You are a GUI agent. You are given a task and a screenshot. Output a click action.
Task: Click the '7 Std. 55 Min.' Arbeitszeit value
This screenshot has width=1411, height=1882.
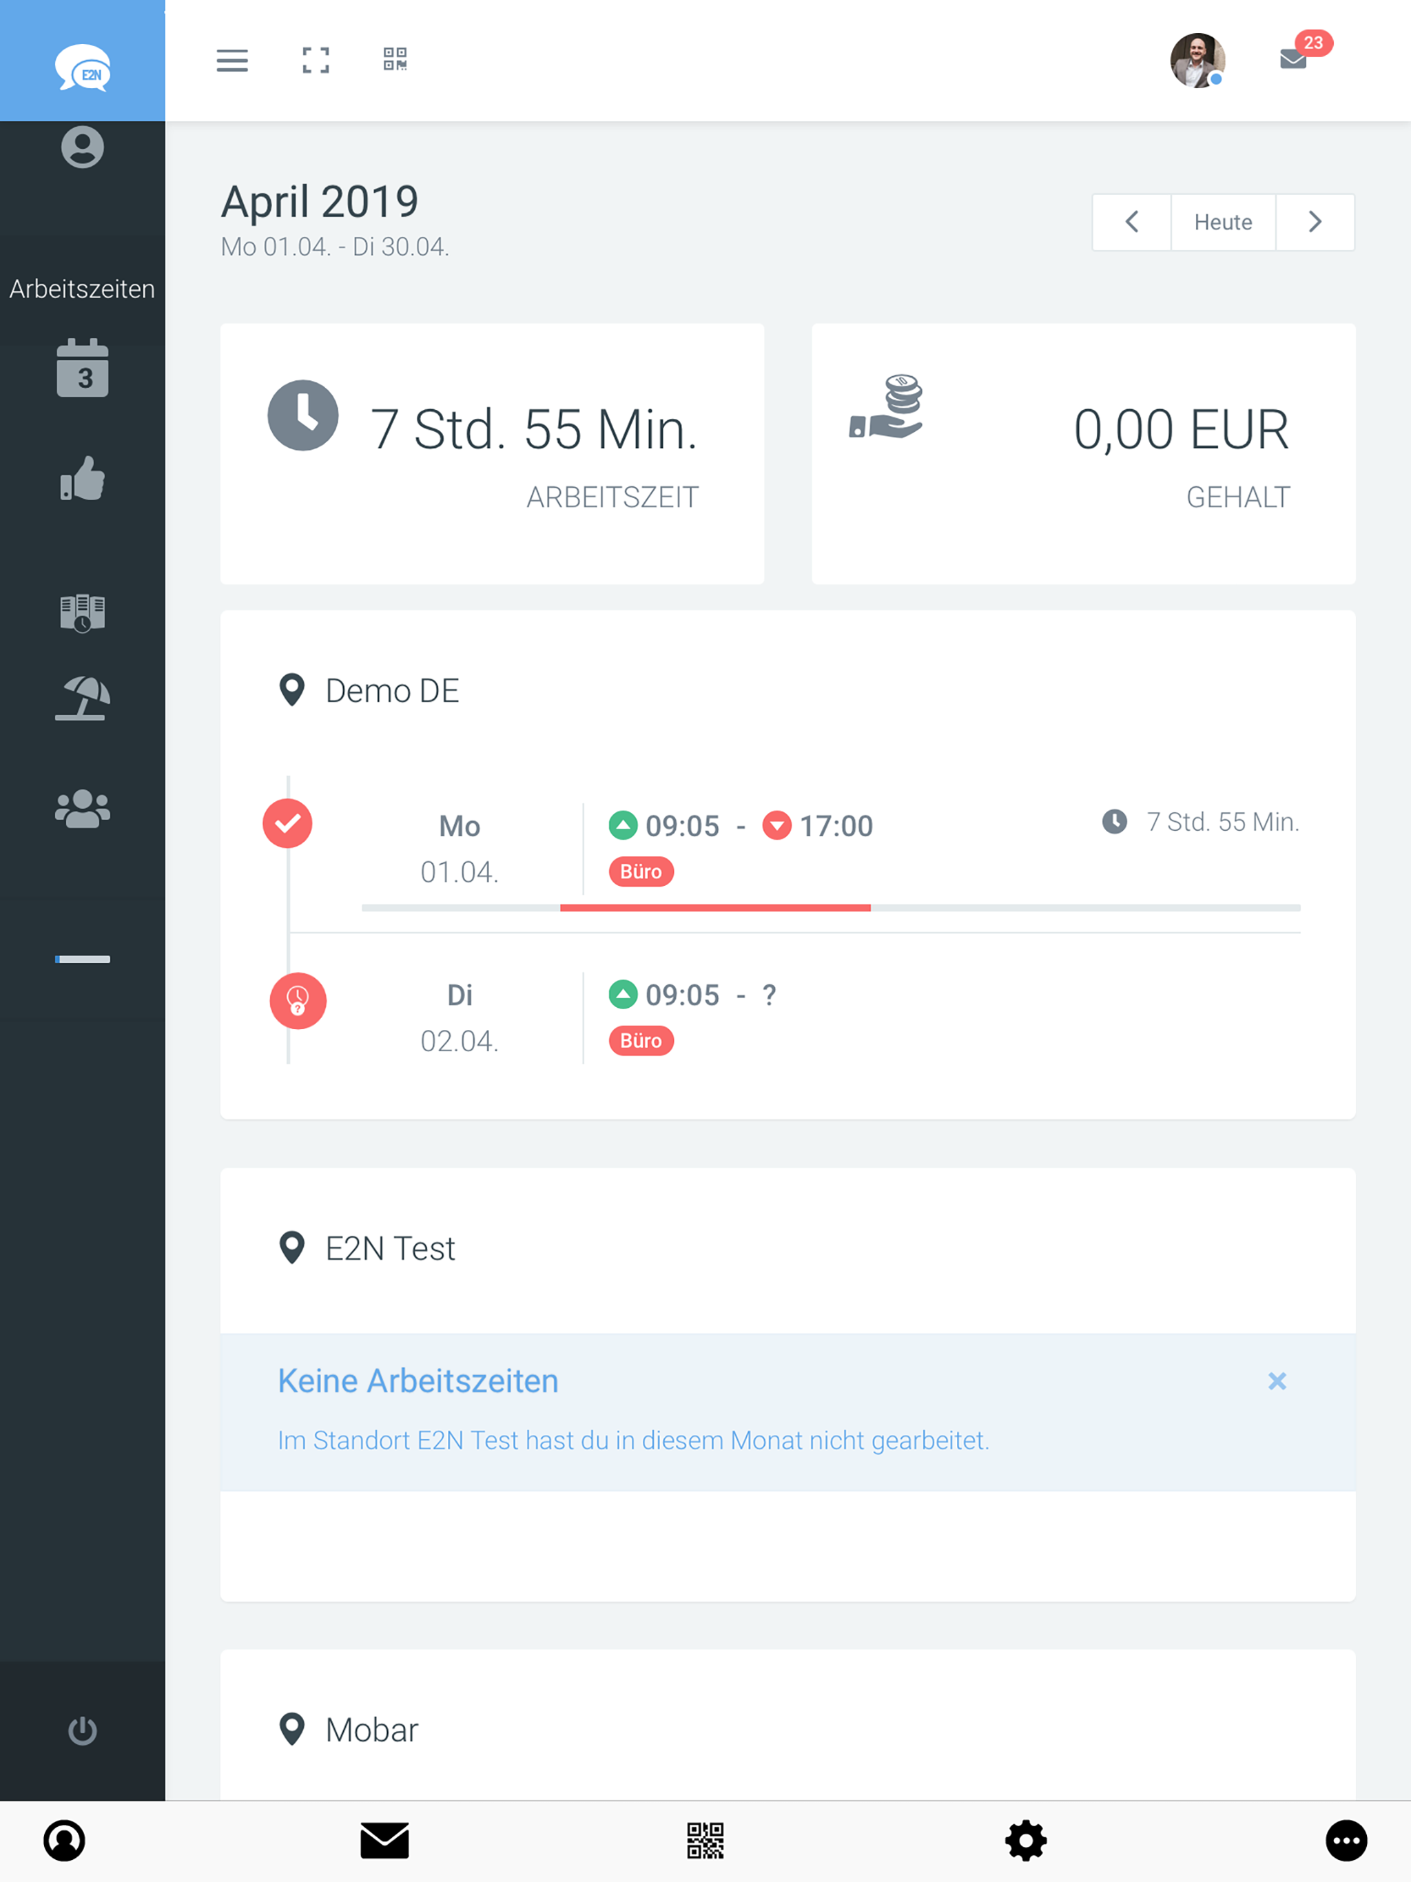click(x=533, y=428)
